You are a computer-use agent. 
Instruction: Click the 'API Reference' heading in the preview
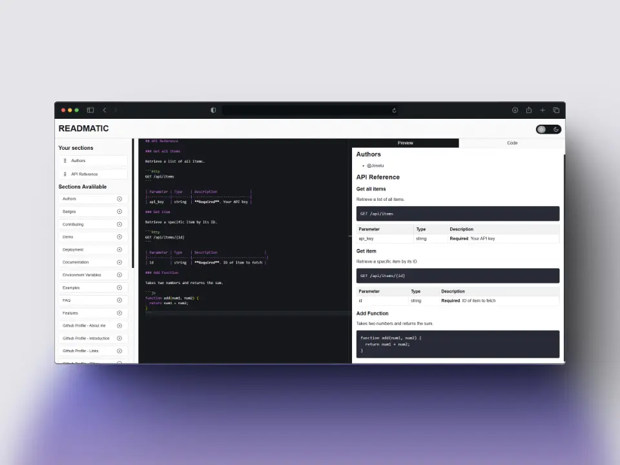pos(378,177)
